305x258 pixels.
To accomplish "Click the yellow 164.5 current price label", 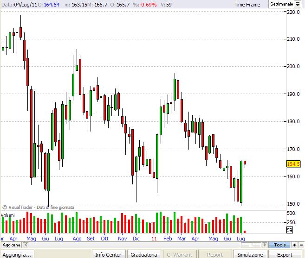I will tap(294, 164).
